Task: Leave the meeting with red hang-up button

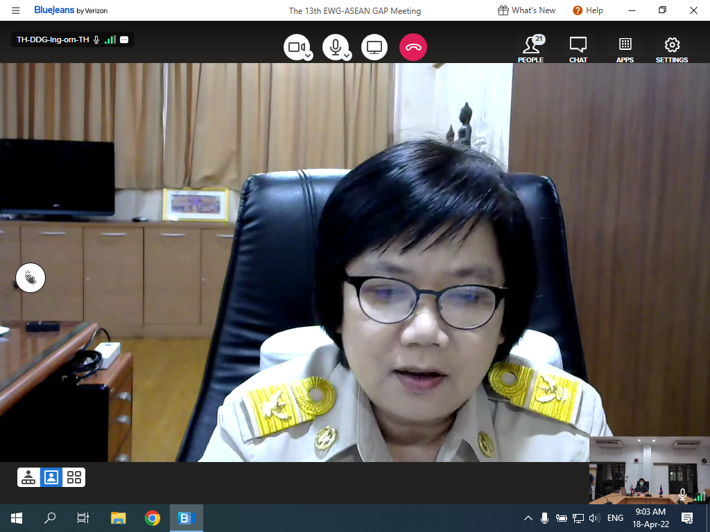Action: [413, 46]
